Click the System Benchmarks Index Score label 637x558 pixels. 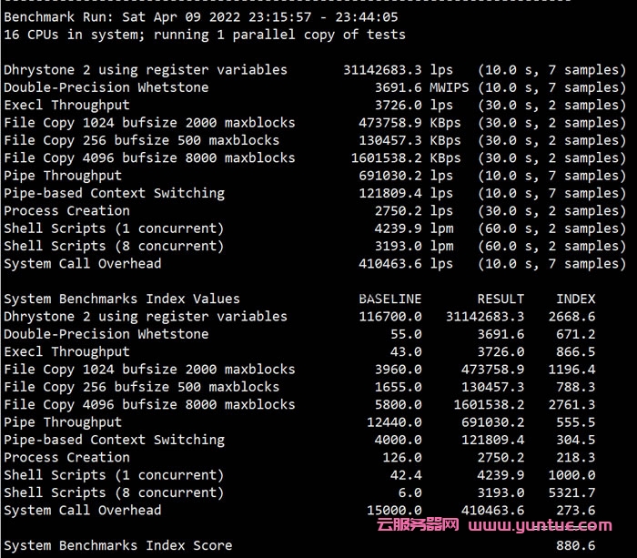118,546
